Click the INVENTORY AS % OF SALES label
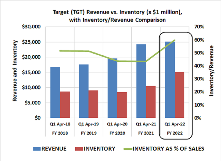 pyautogui.click(x=169, y=149)
